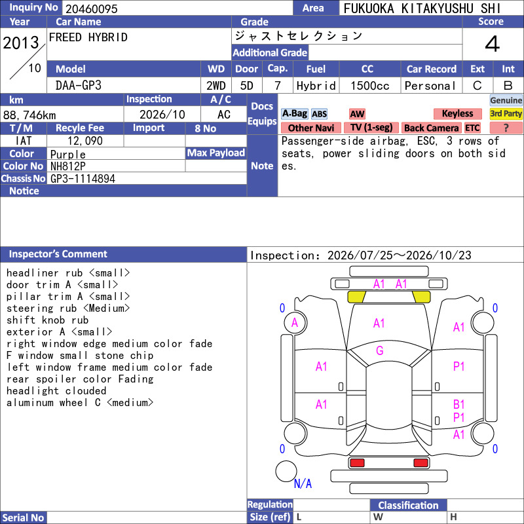Screen dimensions: 524x524
Task: Click chassis number GP3-1114894
Action: click(83, 179)
